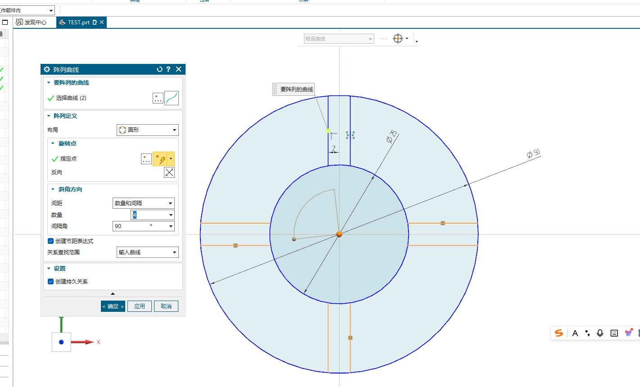Click the pattern instance handle on the left slot

(x=236, y=245)
